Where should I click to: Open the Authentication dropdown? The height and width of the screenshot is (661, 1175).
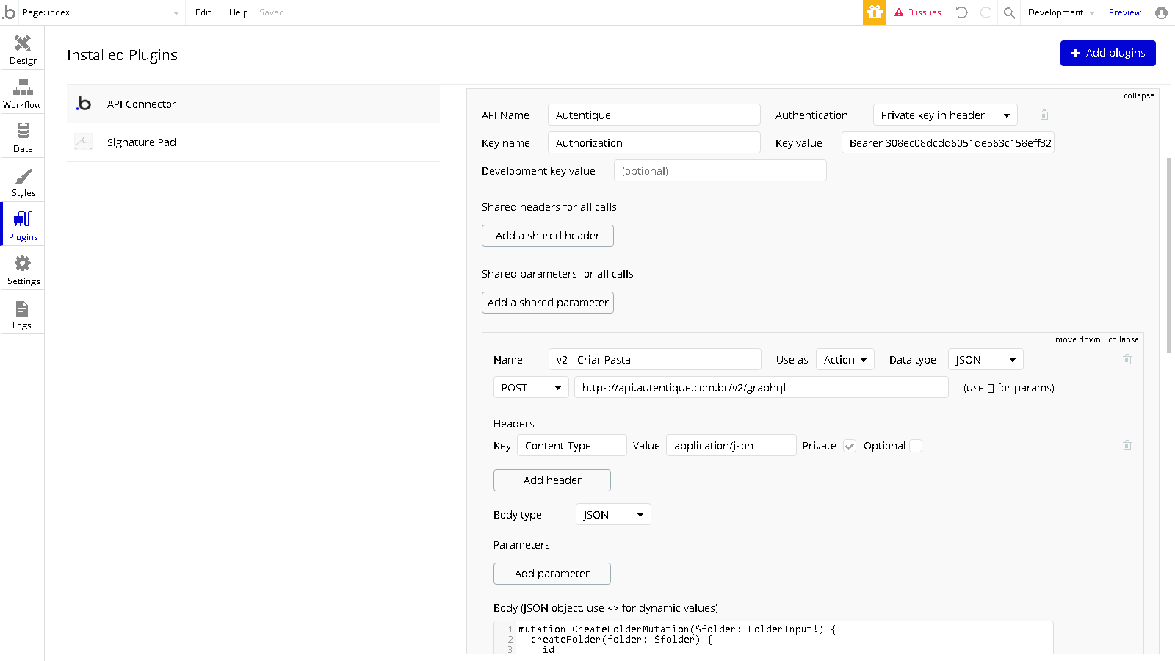click(x=945, y=115)
